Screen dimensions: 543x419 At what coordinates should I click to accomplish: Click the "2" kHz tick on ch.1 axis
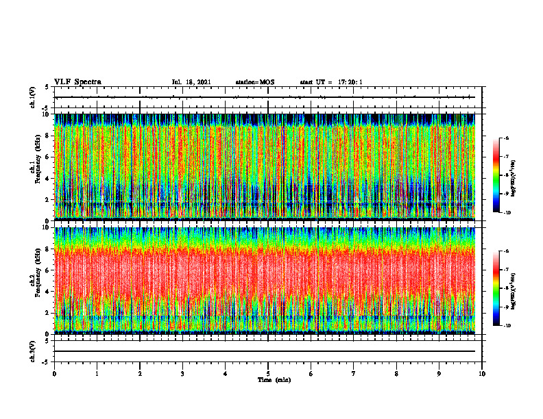point(47,200)
